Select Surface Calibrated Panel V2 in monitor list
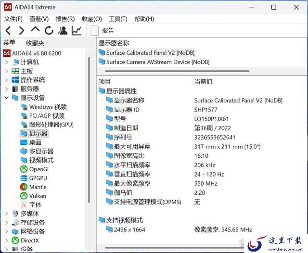308x253 pixels. pyautogui.click(x=150, y=53)
